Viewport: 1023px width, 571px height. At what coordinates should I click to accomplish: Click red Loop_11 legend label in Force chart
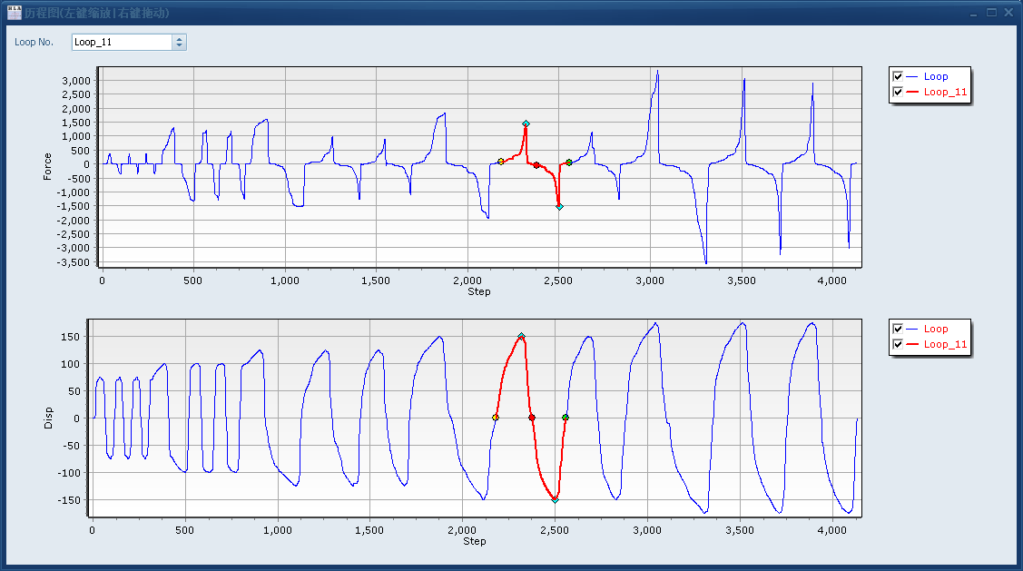click(x=945, y=92)
